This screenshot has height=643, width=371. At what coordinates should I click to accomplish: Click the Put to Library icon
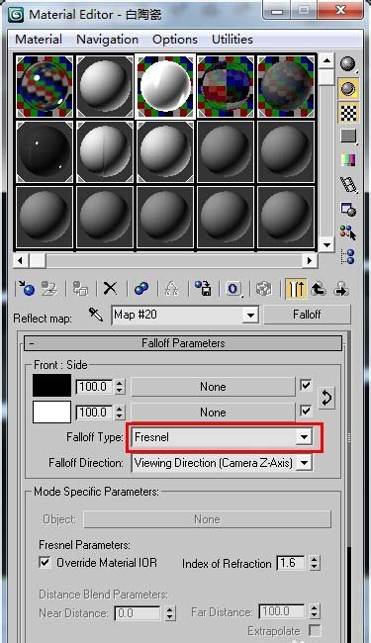[203, 289]
